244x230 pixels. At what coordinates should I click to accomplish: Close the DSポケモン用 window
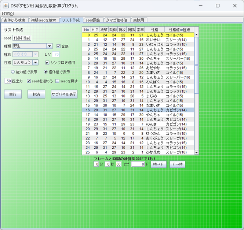pyautogui.click(x=235, y=5)
